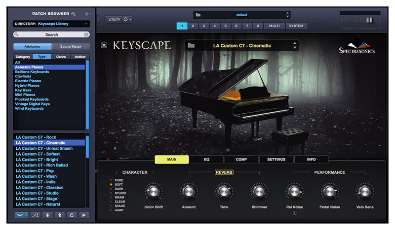This screenshot has width=395, height=230.
Task: Switch to the COMP tab
Action: pos(241,160)
